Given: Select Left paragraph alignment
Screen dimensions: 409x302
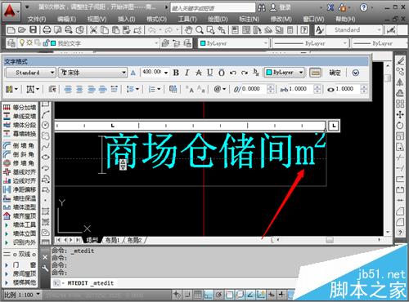Looking at the screenshot, I should pos(68,89).
